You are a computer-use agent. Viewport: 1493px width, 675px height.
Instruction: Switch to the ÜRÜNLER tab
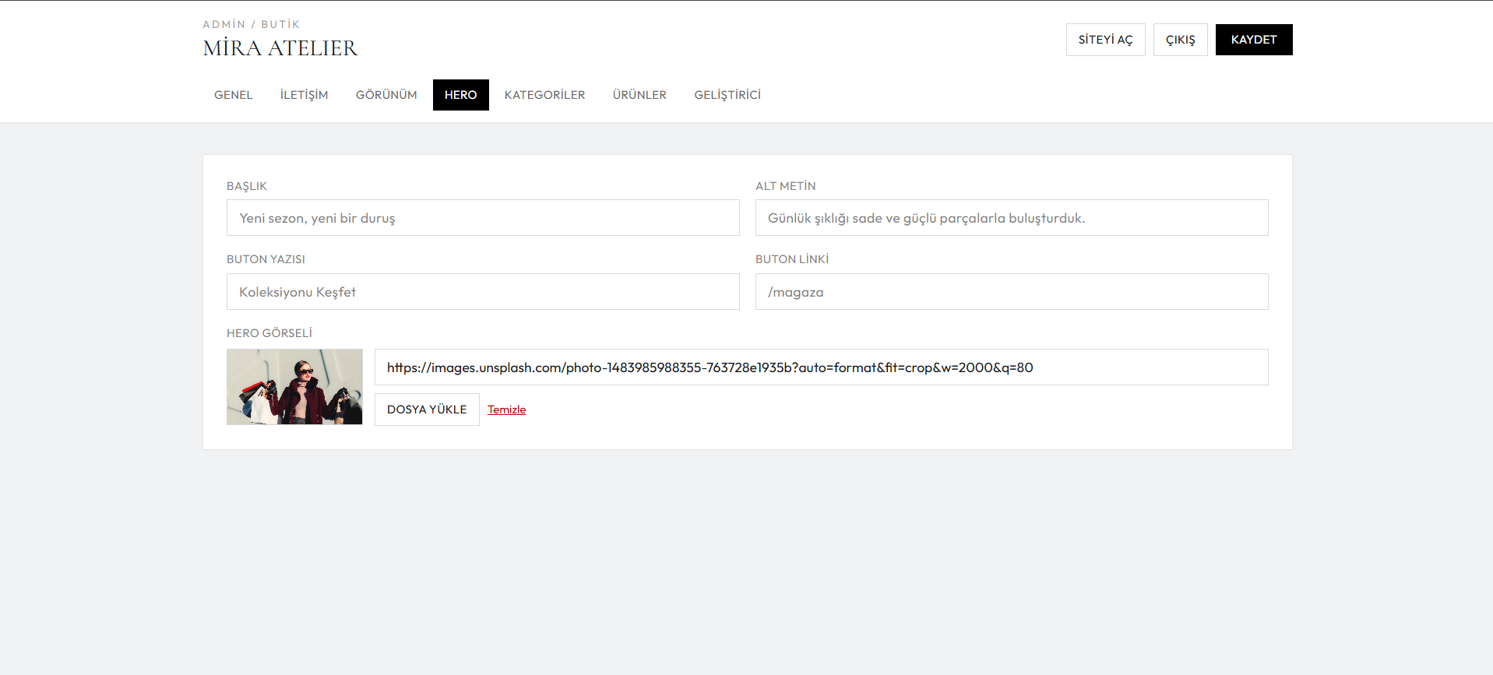click(x=639, y=95)
